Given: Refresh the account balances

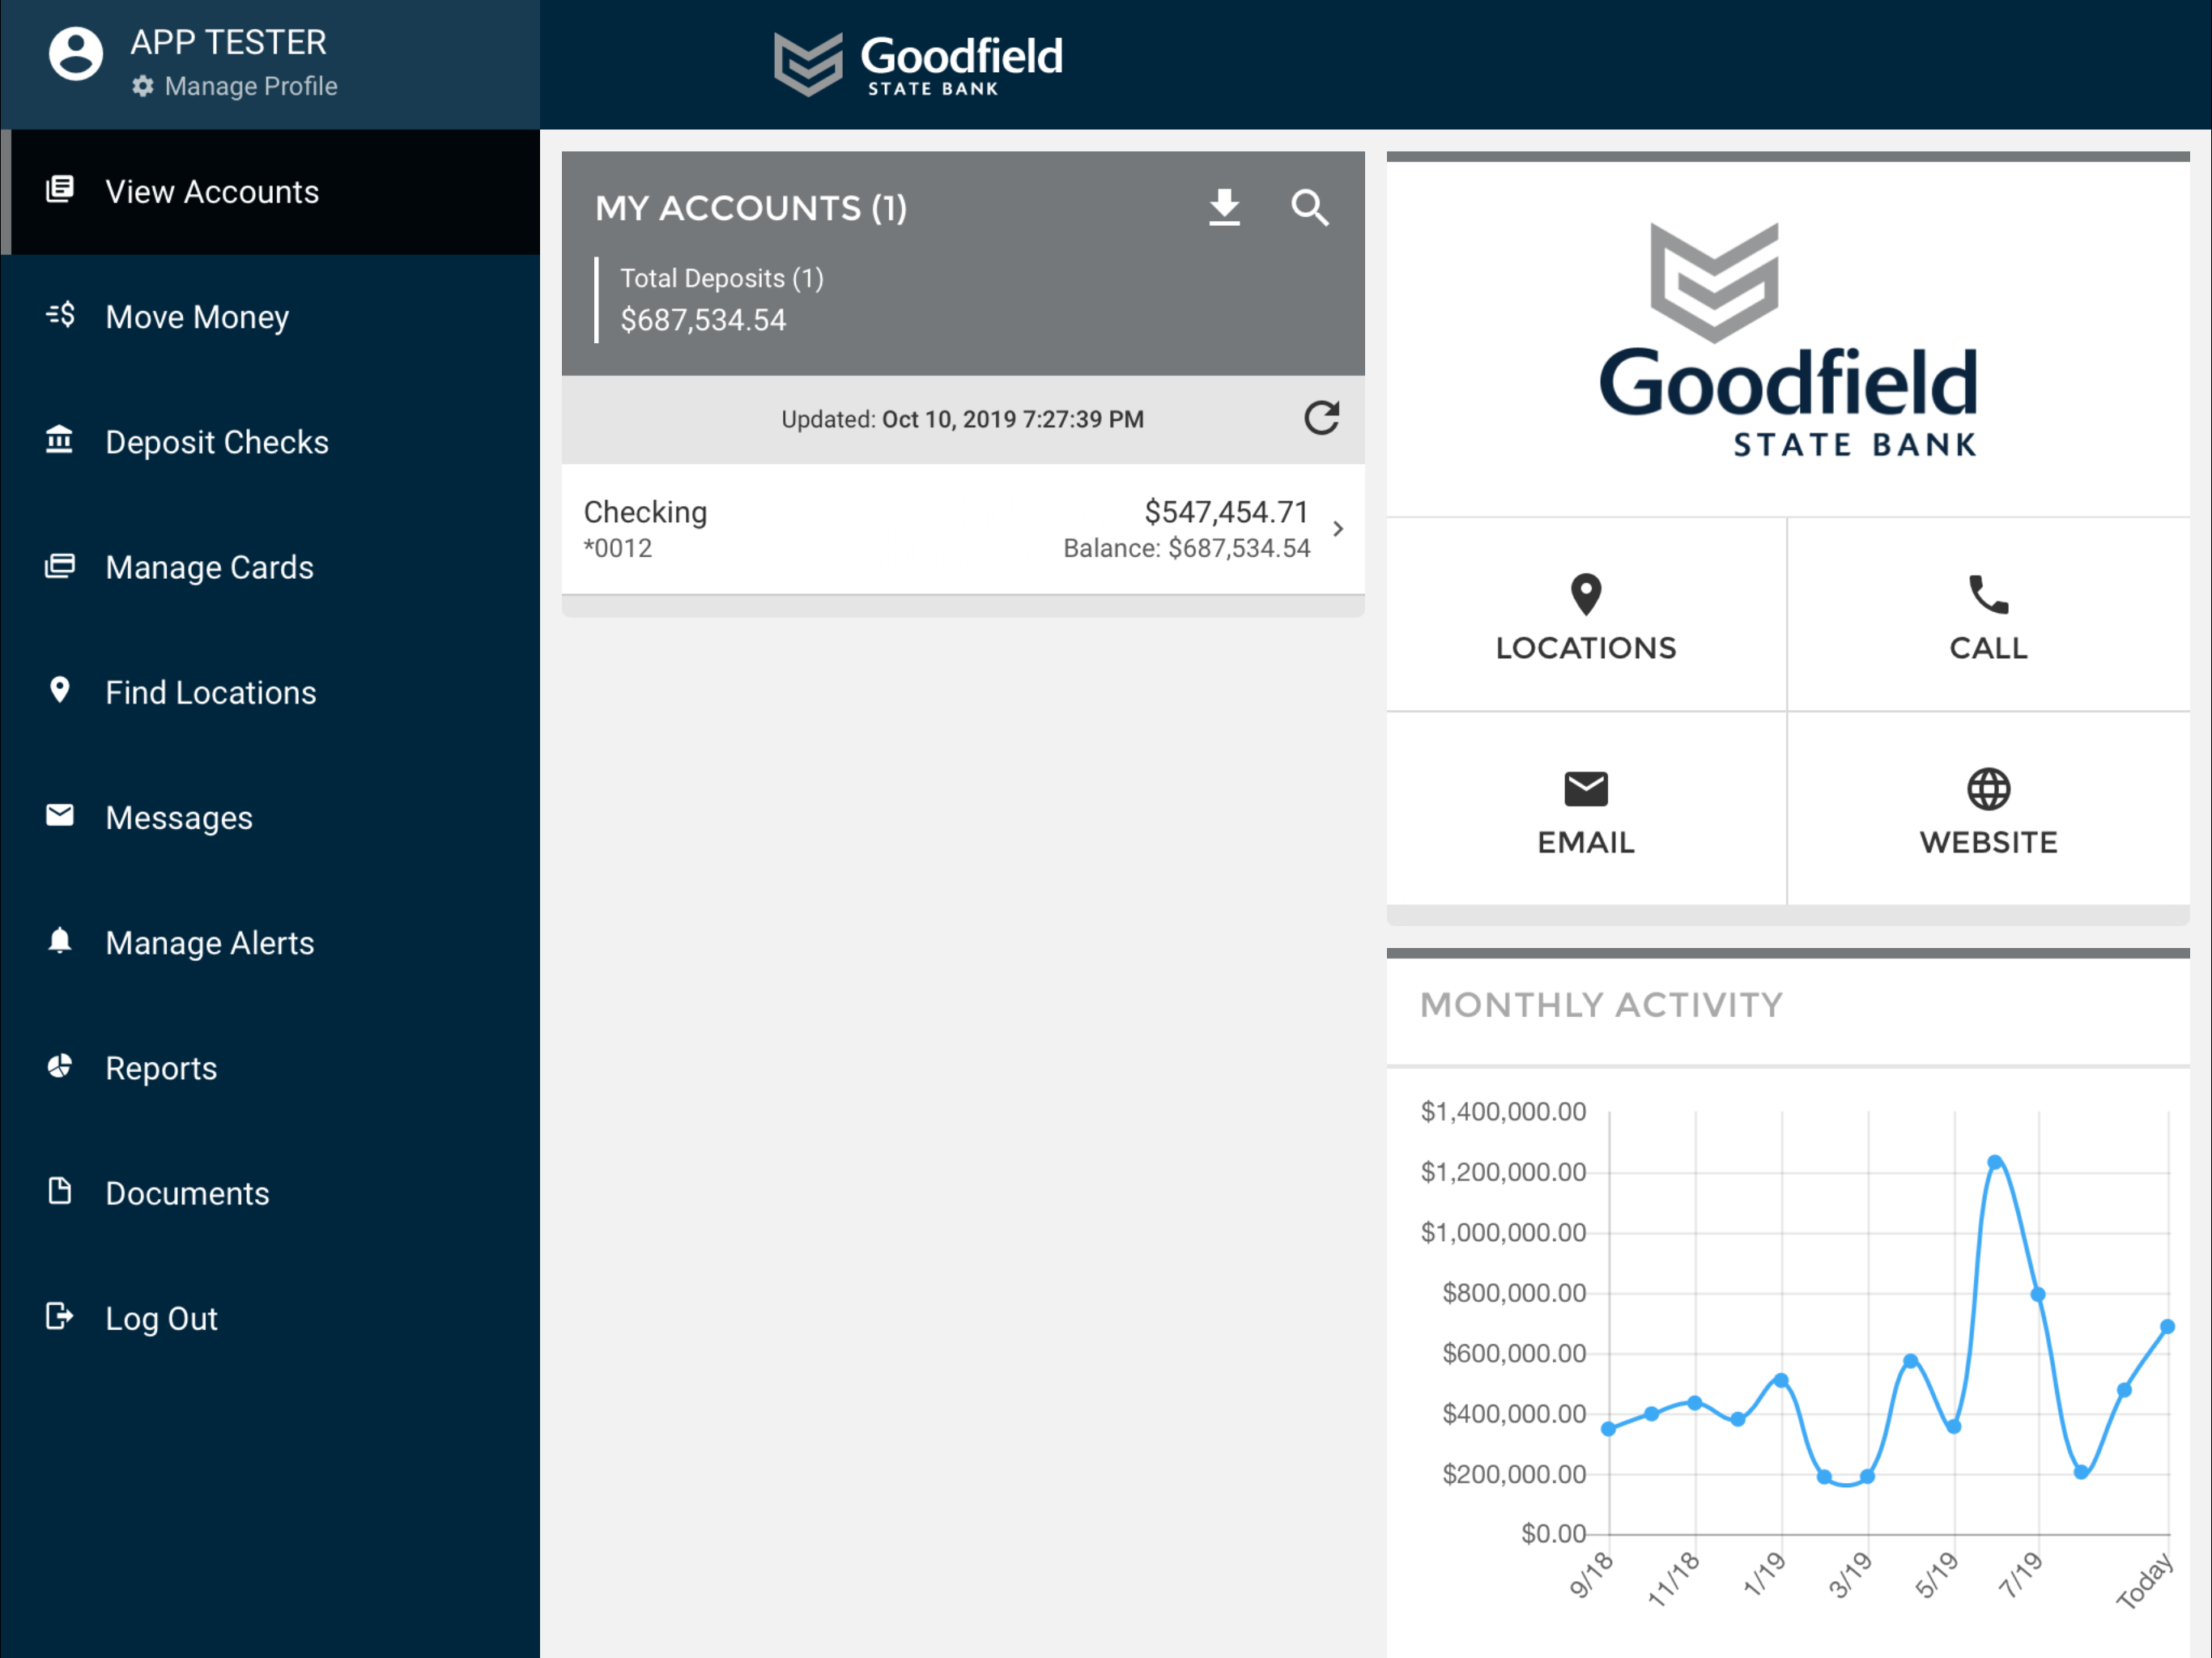Looking at the screenshot, I should click(x=1321, y=418).
